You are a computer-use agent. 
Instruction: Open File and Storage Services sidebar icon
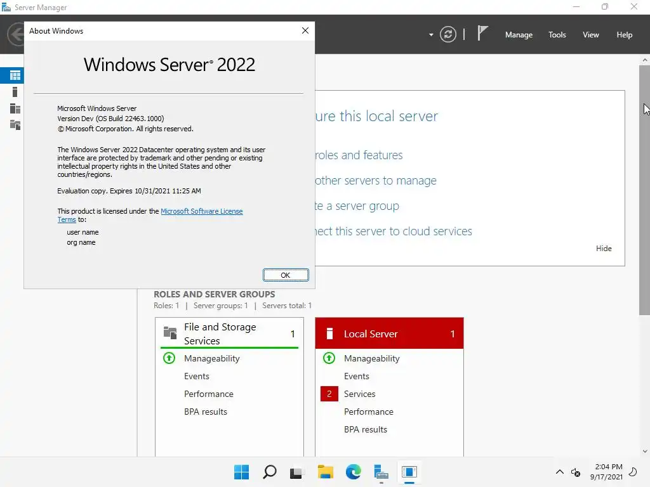tap(15, 125)
